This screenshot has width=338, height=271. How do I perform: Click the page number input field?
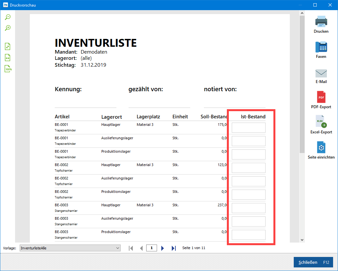(151, 248)
